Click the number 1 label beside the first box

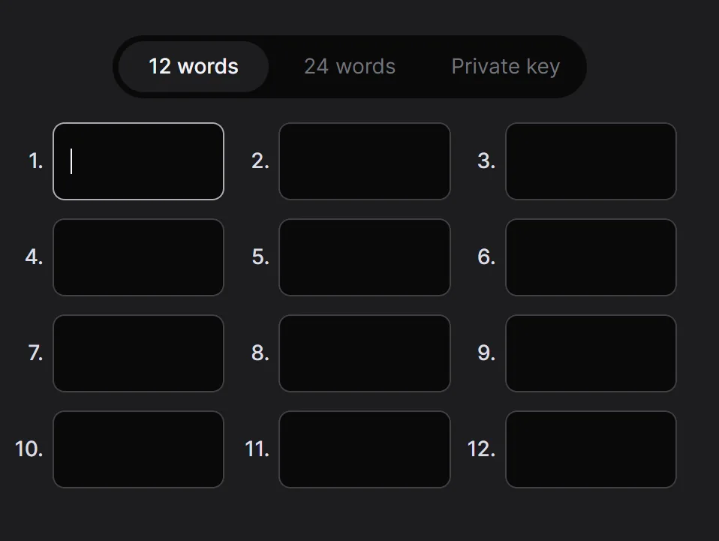point(35,161)
